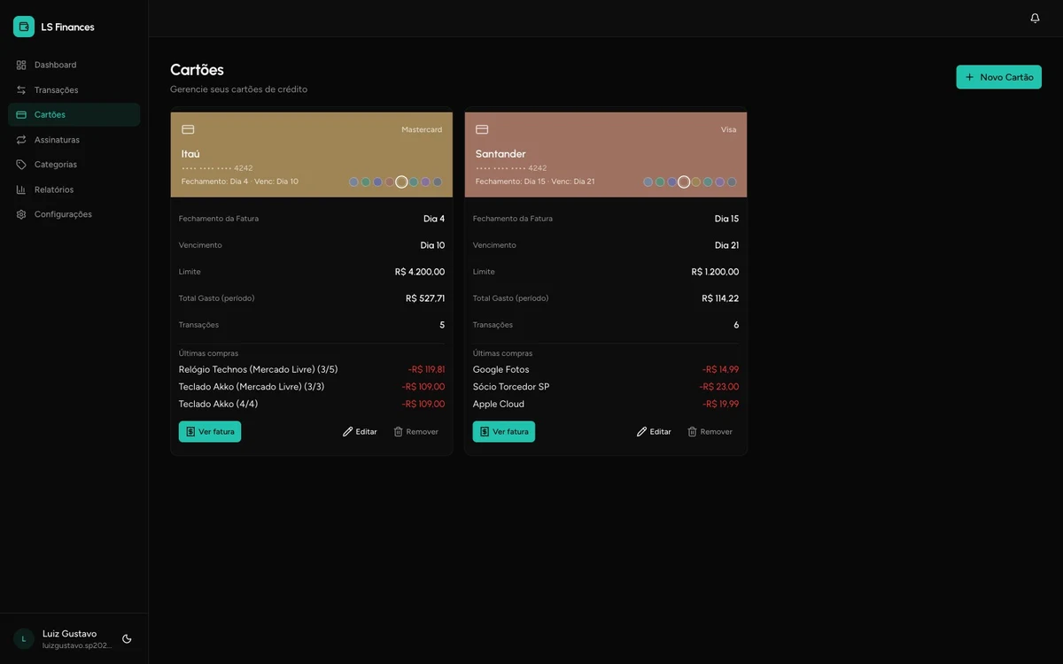Pick the gold color swatch on Santander card
Viewport: 1063px width, 664px height.
point(695,181)
